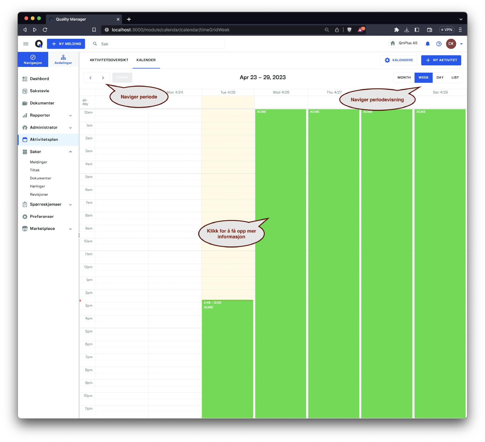Go to next week with right arrow
Image resolution: width=485 pixels, height=442 pixels.
103,78
